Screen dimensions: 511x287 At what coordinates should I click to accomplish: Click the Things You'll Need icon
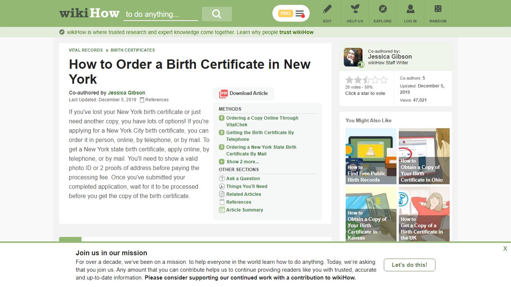(x=222, y=186)
